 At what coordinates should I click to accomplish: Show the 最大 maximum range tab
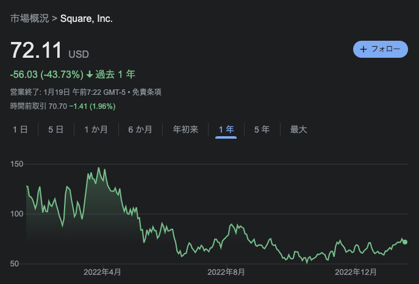pyautogui.click(x=298, y=130)
